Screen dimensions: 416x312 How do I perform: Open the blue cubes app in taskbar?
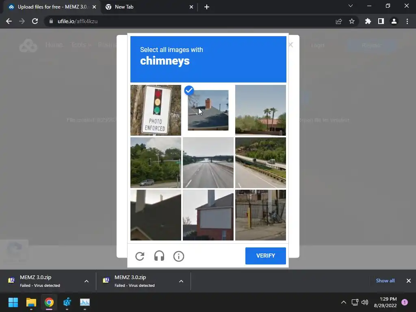(67, 302)
